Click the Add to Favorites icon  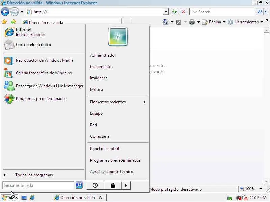point(13,22)
